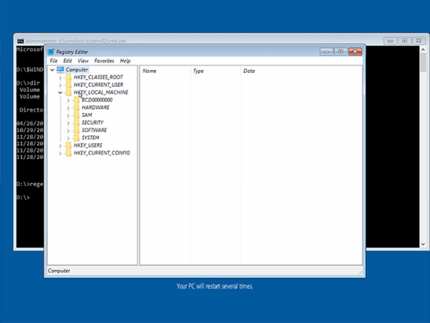The image size is (430, 323).
Task: Open the Edit menu in Registry Editor
Action: 68,61
